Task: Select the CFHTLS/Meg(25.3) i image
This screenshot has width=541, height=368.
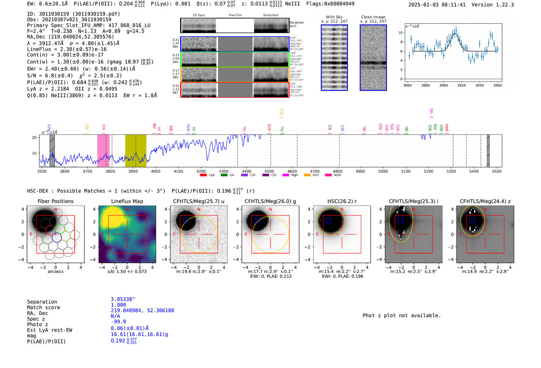Action: [414, 234]
